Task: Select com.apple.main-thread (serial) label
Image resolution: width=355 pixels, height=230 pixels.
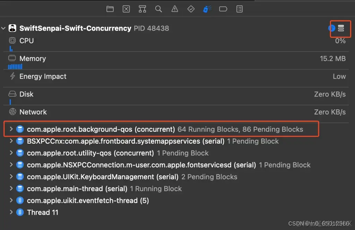Action: click(x=77, y=189)
